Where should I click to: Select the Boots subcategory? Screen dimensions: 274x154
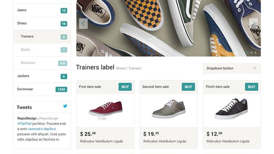pyautogui.click(x=42, y=50)
